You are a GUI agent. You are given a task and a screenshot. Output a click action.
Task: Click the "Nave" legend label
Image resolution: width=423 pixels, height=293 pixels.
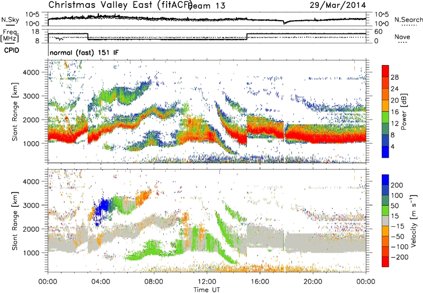[402, 36]
